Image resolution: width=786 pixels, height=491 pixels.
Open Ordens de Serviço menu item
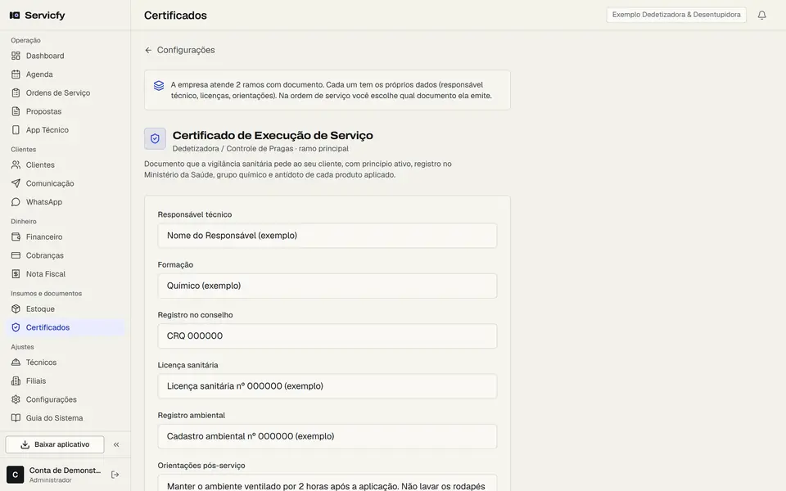click(65, 92)
